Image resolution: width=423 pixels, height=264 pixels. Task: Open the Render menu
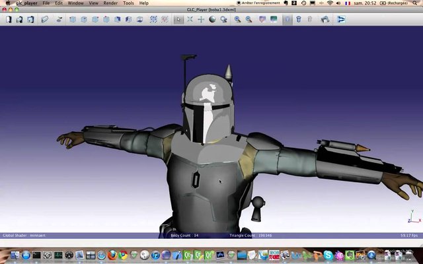pos(110,3)
